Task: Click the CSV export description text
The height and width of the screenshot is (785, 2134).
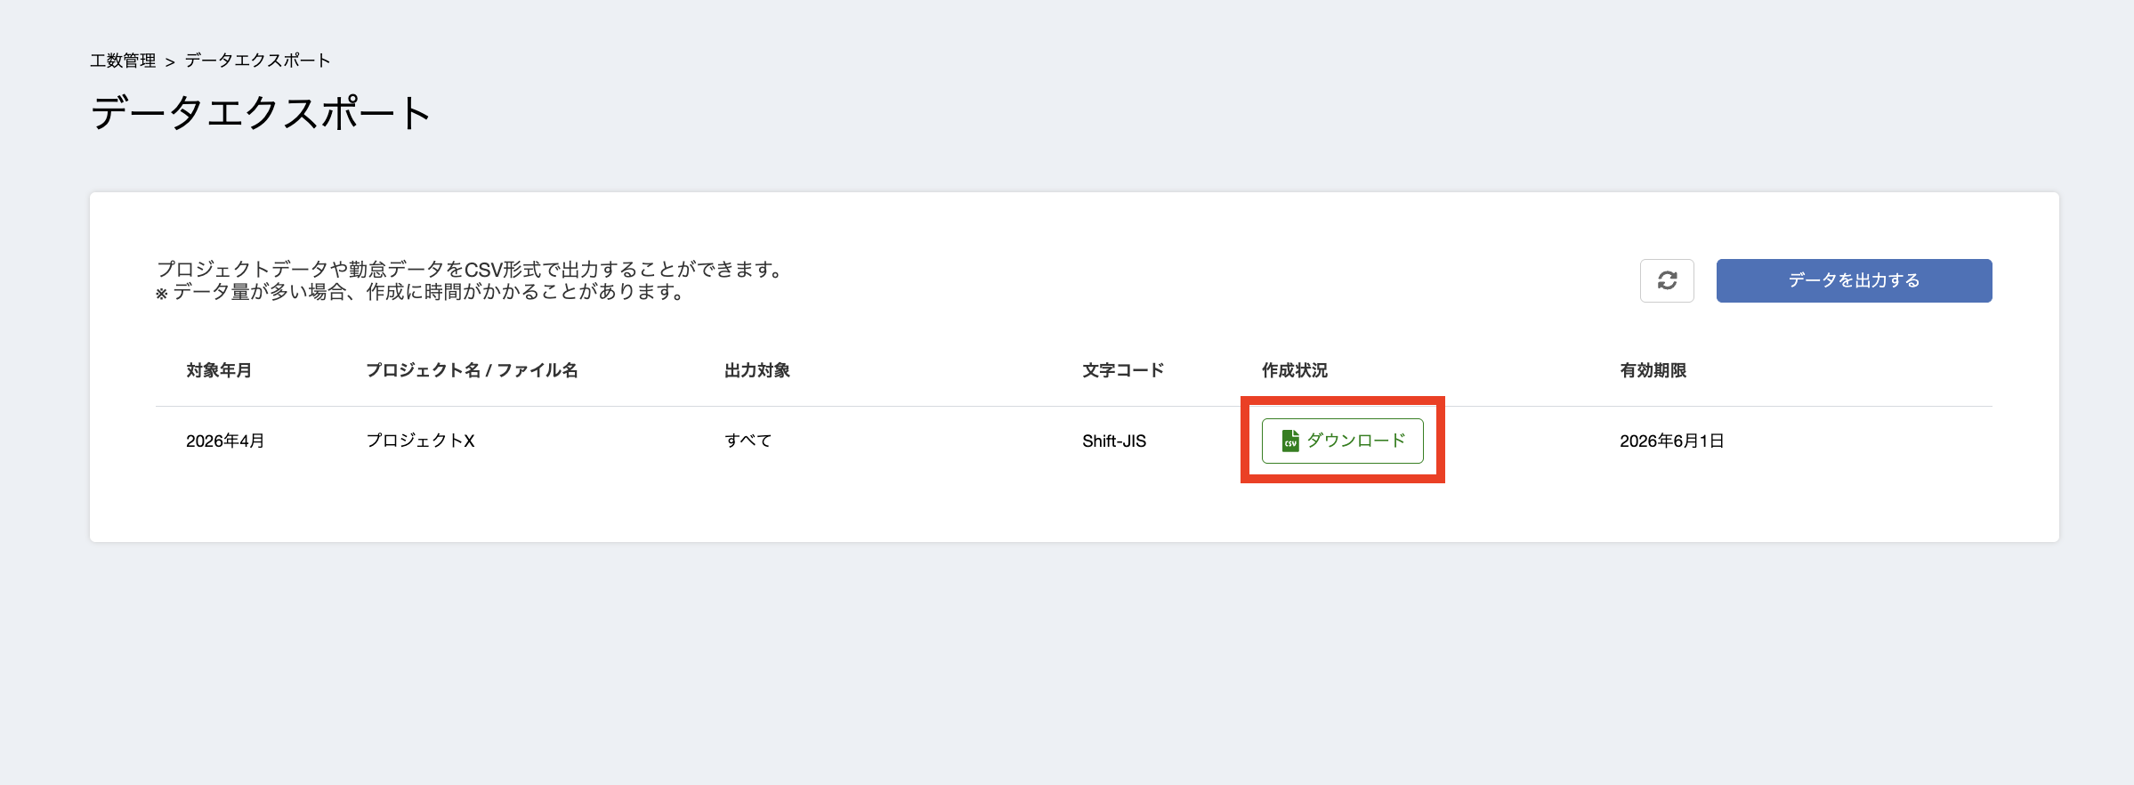Action: tap(471, 280)
